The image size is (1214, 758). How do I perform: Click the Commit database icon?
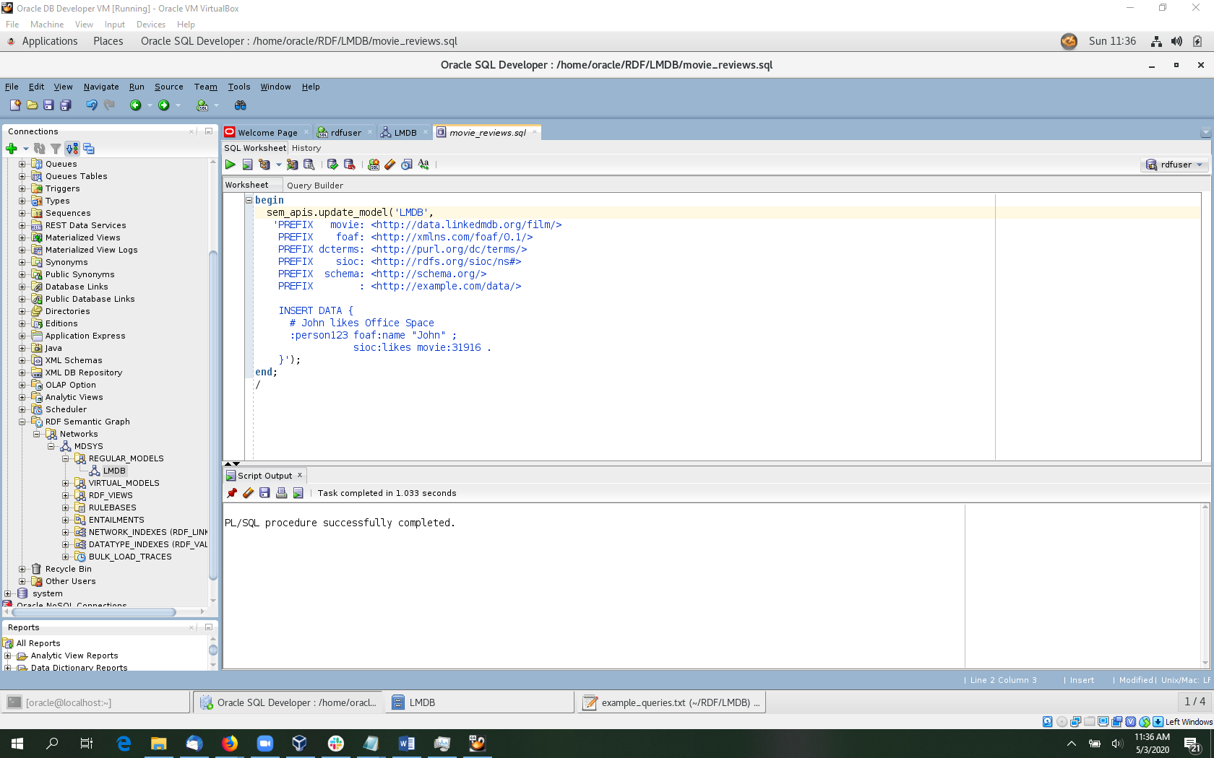(x=332, y=165)
